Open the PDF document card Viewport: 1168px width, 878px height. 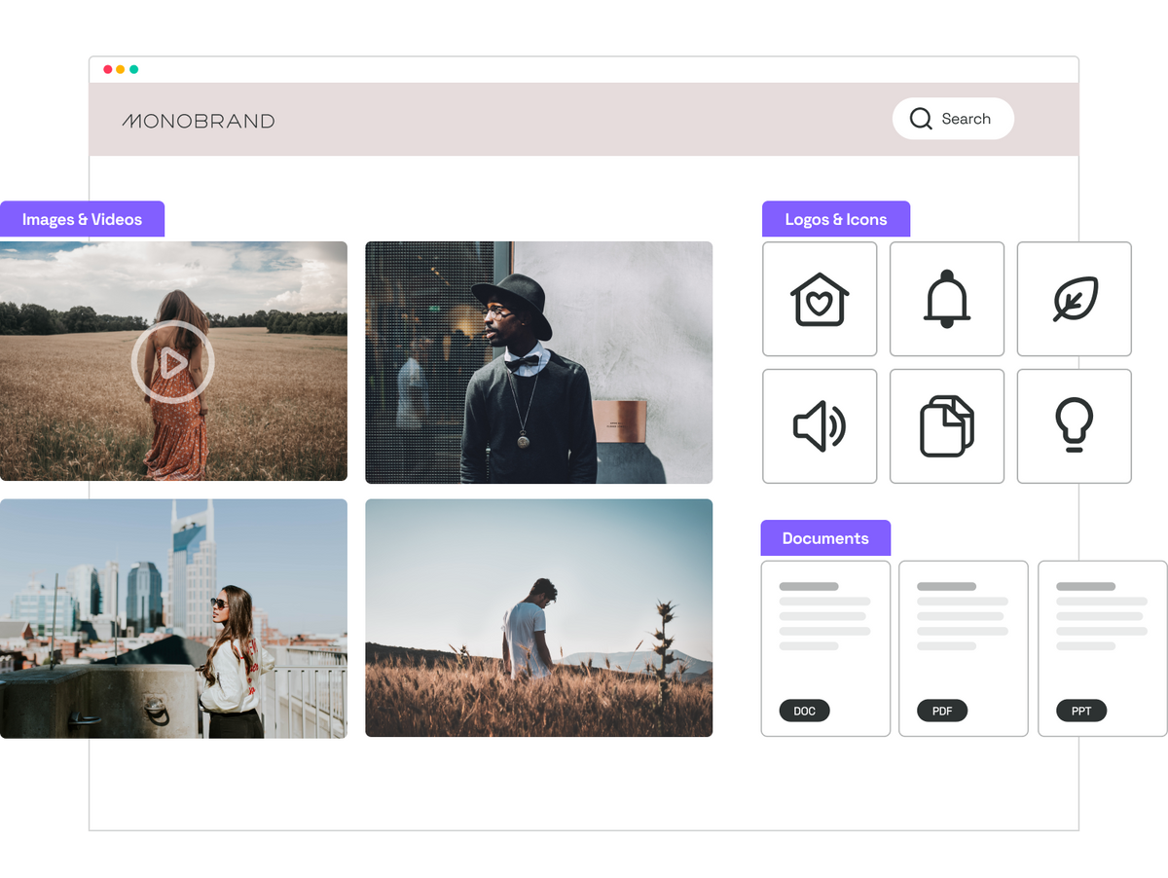click(963, 648)
